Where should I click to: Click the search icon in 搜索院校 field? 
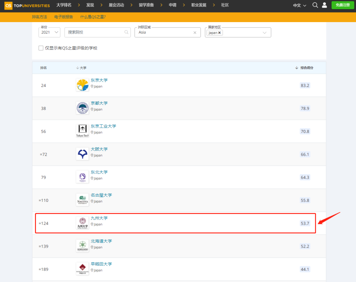click(127, 32)
